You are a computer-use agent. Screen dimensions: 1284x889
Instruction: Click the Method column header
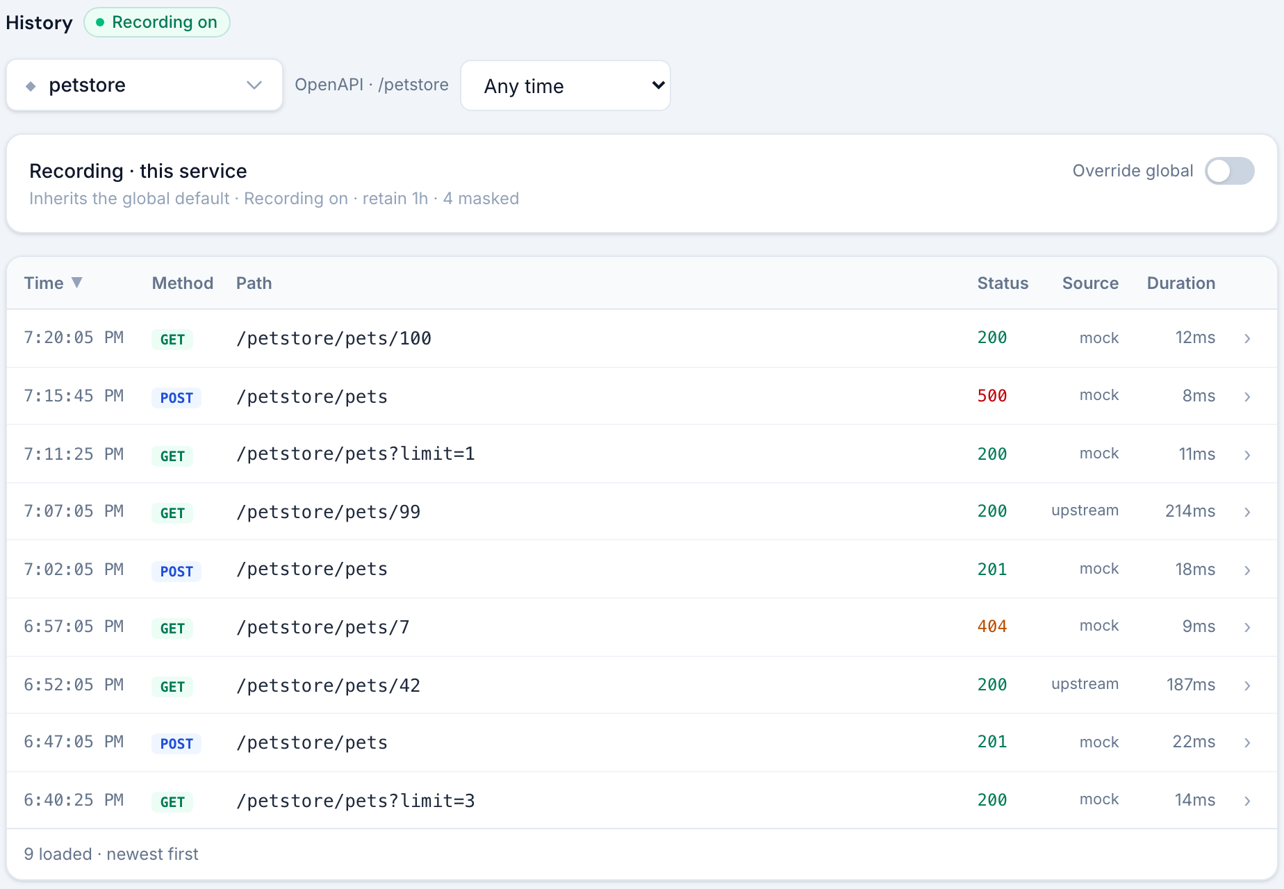click(x=183, y=283)
